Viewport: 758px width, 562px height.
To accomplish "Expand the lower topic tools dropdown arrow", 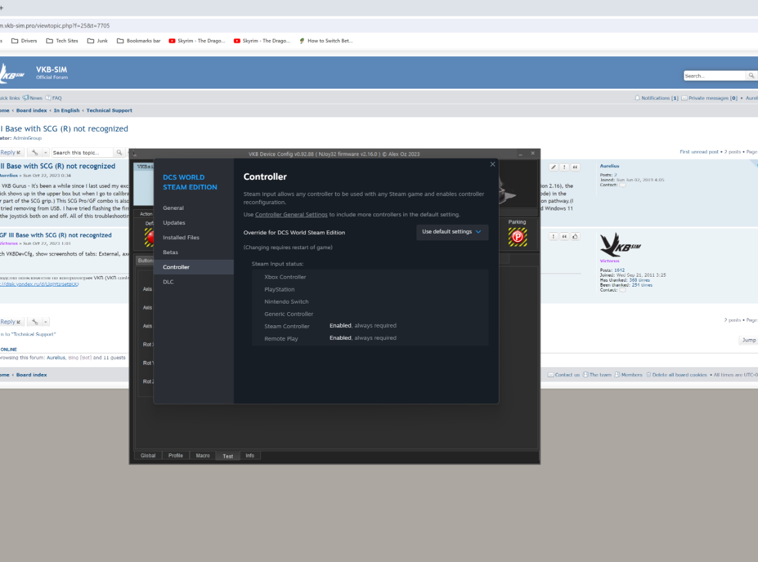I will 46,322.
